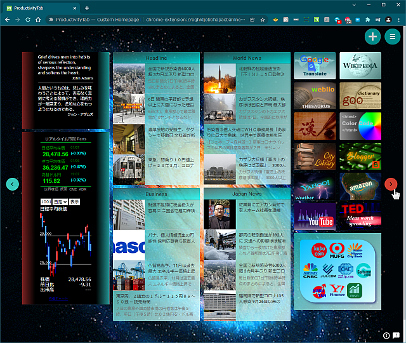406x343 pixels.
Task: Open Chrome three-dot menu
Action: (x=399, y=20)
